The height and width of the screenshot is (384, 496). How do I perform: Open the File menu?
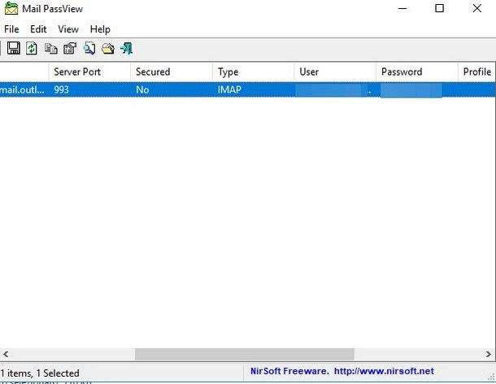[11, 29]
